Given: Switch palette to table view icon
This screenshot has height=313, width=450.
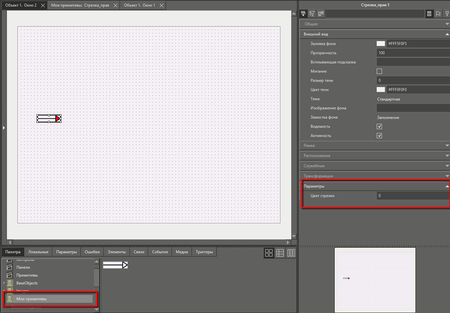Looking at the screenshot, I should (x=280, y=253).
